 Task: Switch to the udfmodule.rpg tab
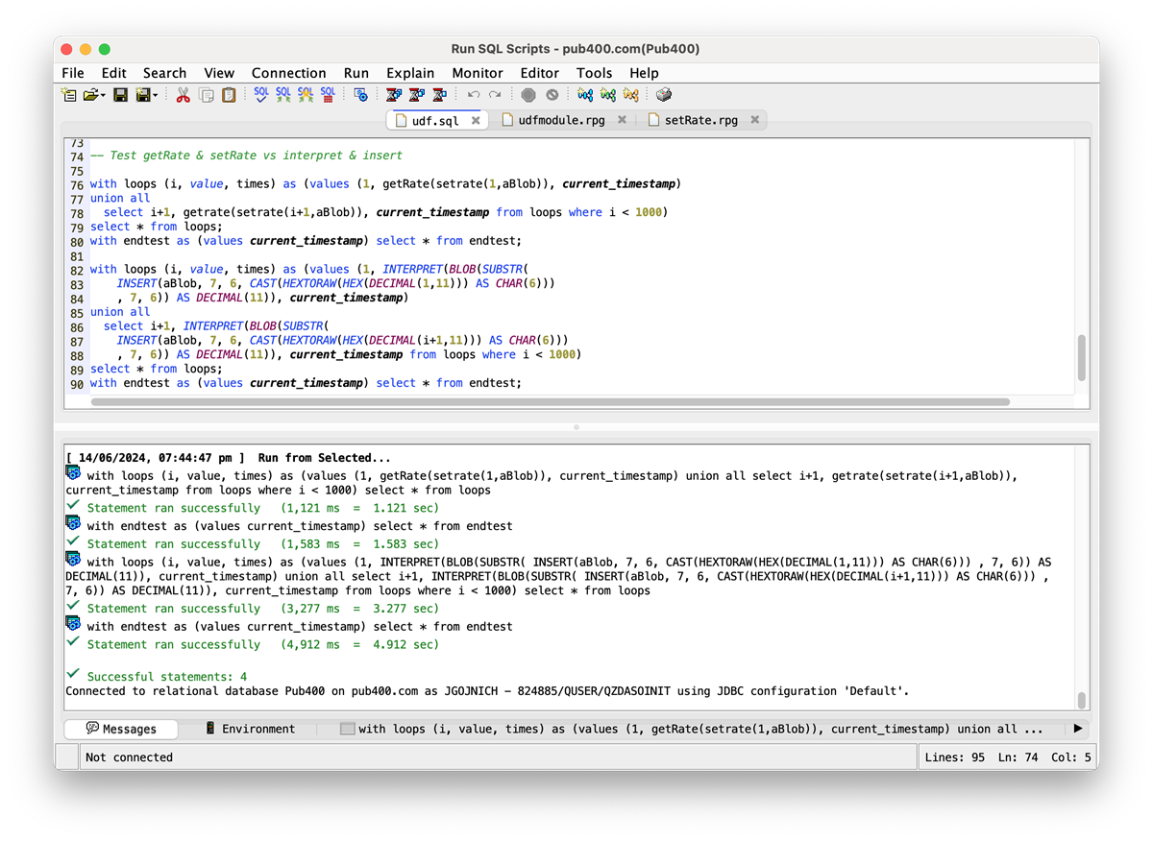click(x=560, y=120)
